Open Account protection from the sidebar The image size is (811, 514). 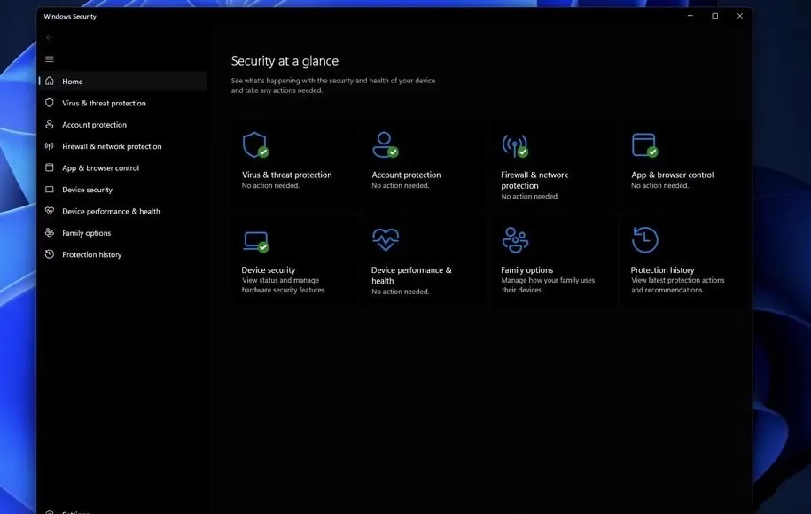(x=94, y=125)
